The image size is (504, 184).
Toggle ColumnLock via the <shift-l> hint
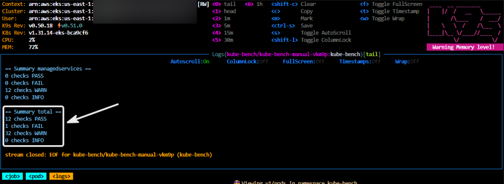[311, 40]
